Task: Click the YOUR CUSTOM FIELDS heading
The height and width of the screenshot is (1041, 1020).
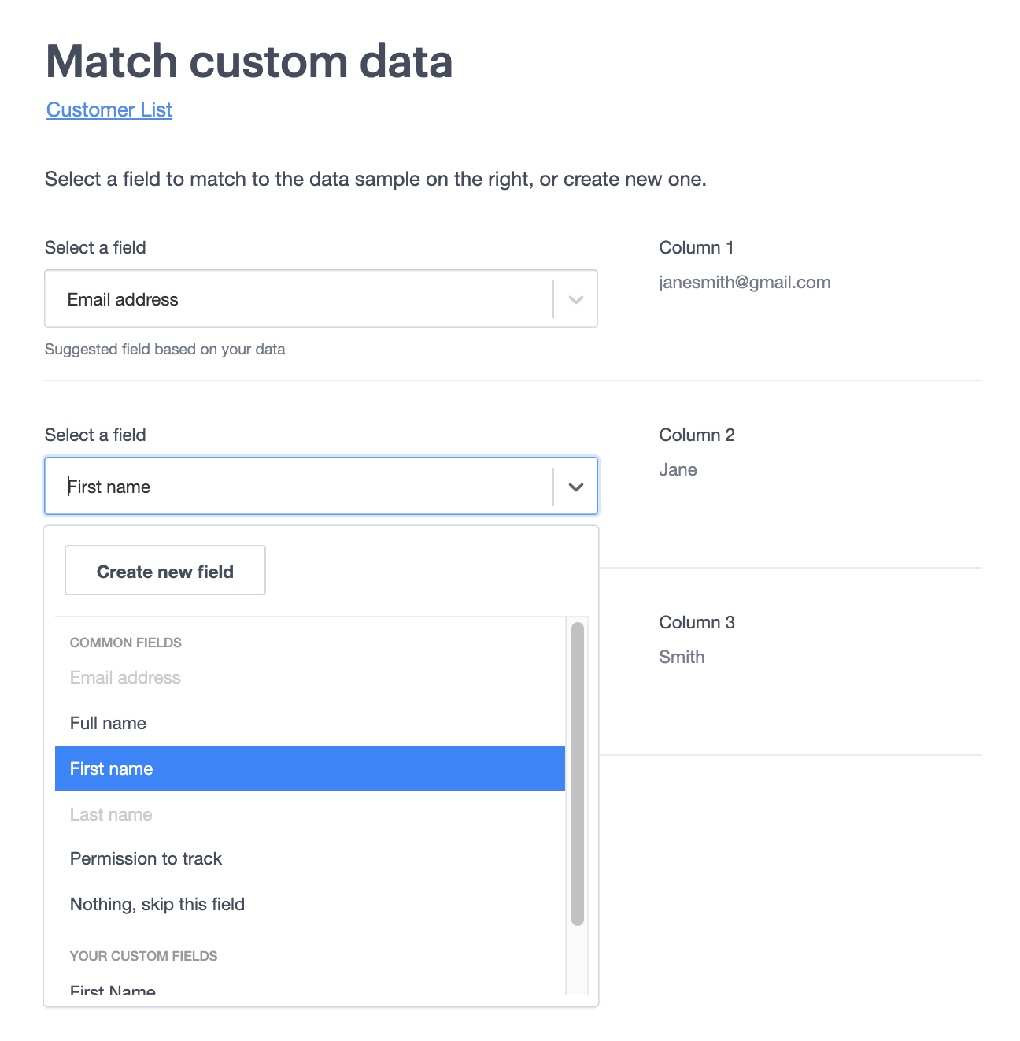Action: pyautogui.click(x=143, y=955)
